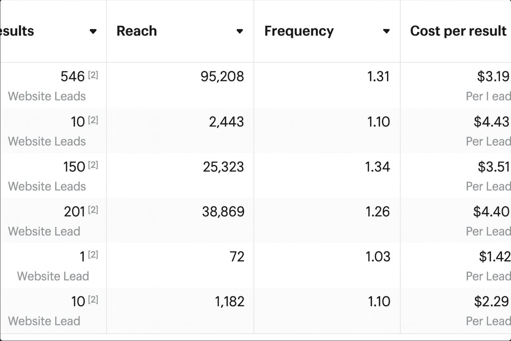Click the Frequency column header
The height and width of the screenshot is (341, 511).
[299, 31]
